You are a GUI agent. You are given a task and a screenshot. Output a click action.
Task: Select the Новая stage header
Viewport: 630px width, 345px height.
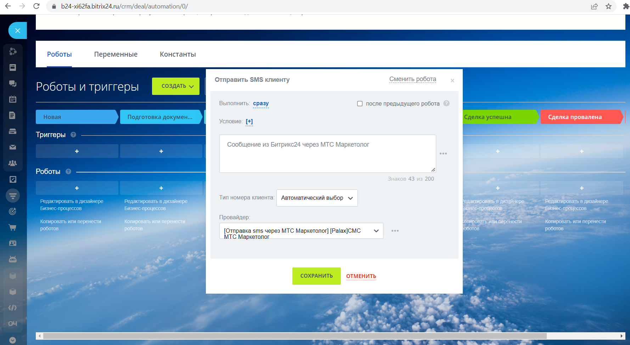point(77,117)
